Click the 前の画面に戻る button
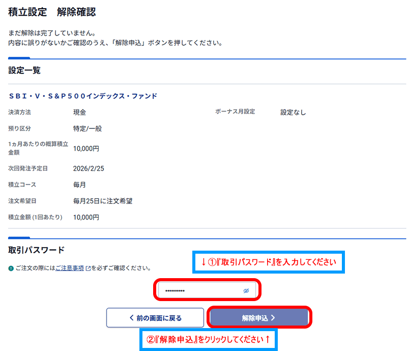407x351 pixels. pos(155,317)
